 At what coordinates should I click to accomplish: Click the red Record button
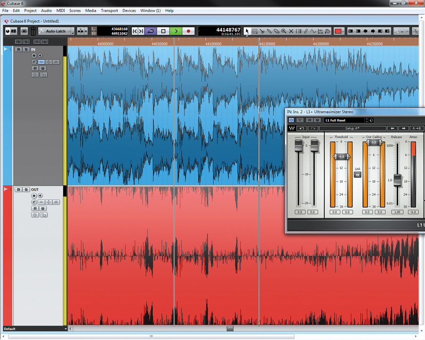point(188,31)
